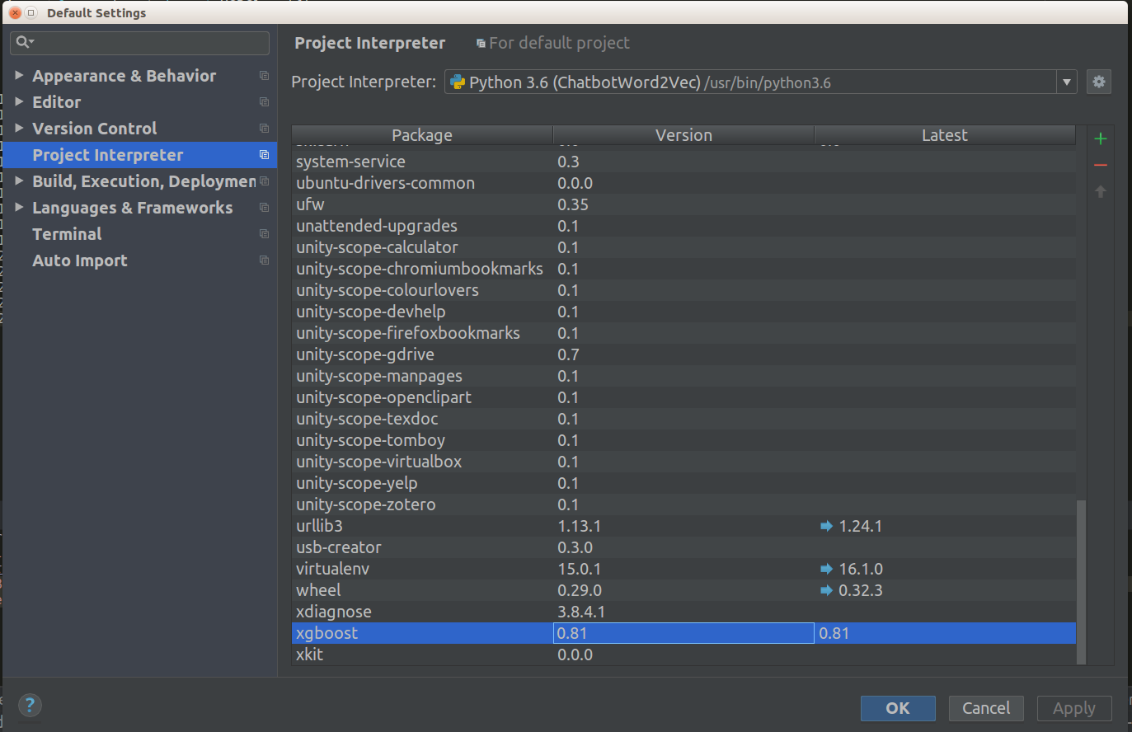Expand the Editor settings section

[19, 101]
